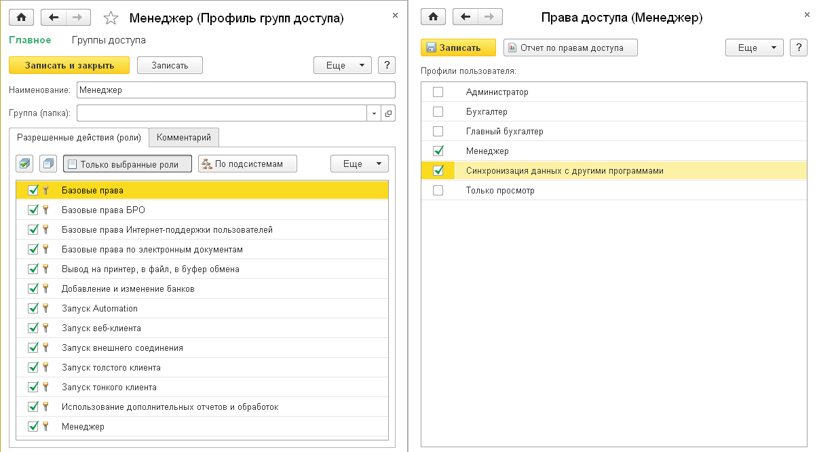This screenshot has width=817, height=452.
Task: Enable the Администратор profile checkbox
Action: coord(438,92)
